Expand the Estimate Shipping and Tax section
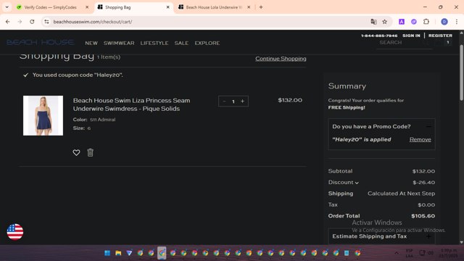The height and width of the screenshot is (261, 464). 428,236
